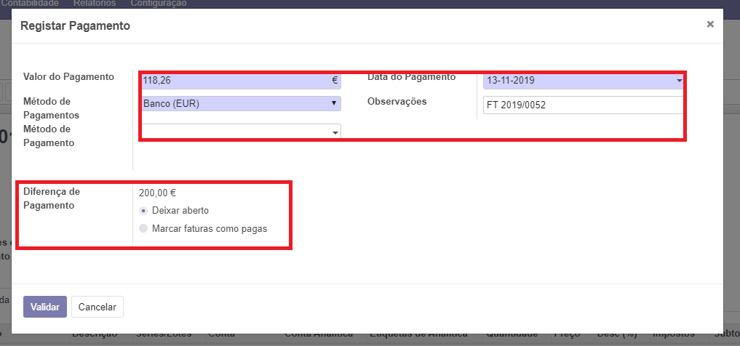
Task: Click the 200,00 € difference amount
Action: pyautogui.click(x=157, y=193)
